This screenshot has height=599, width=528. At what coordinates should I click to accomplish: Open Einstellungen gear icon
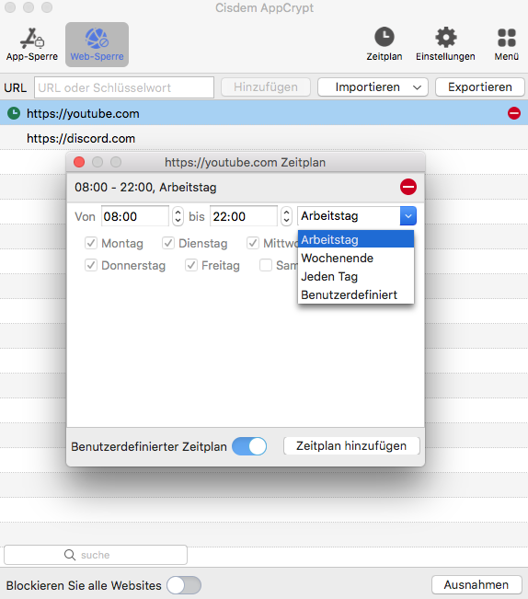[445, 37]
